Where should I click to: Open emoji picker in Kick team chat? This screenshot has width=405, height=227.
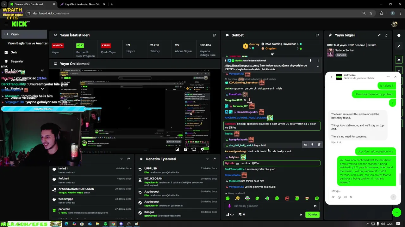click(x=339, y=197)
